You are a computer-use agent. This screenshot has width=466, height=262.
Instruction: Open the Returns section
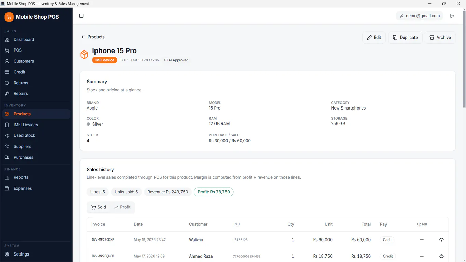pos(36,83)
